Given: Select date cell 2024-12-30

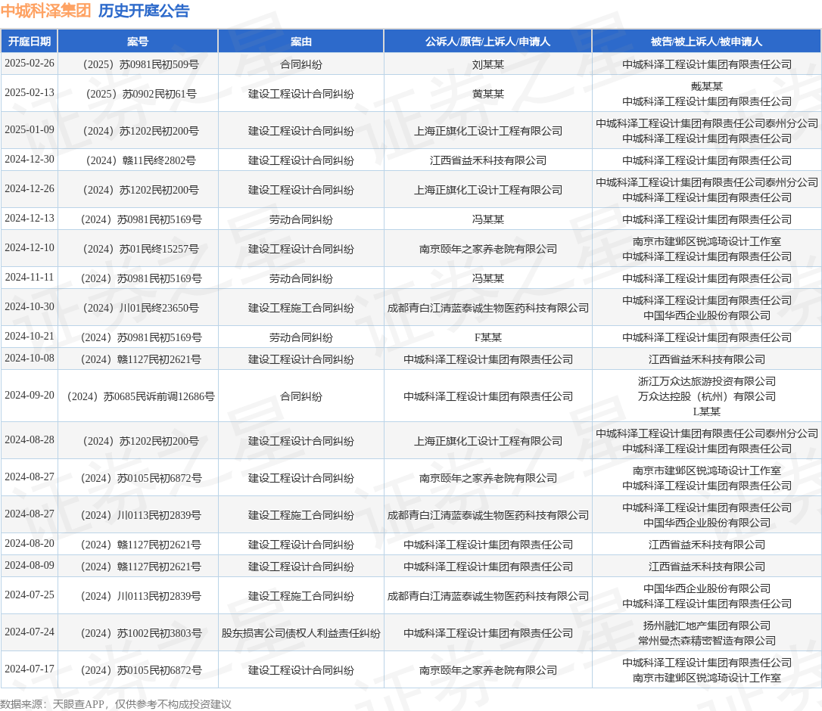Looking at the screenshot, I should point(30,160).
